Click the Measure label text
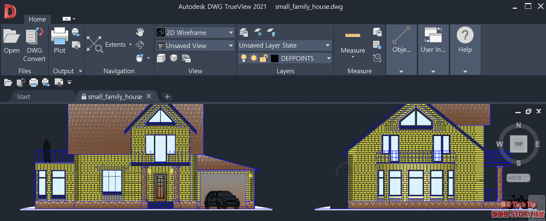The image size is (546, 221). (x=353, y=51)
